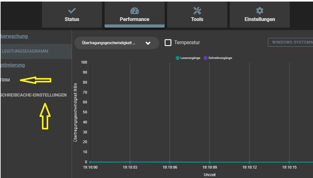
Task: Enable the Temperatur checkbox
Action: click(168, 43)
